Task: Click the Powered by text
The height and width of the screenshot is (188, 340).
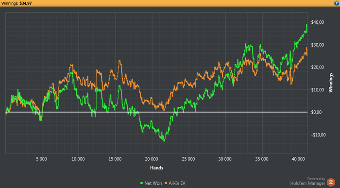Action: (316, 179)
